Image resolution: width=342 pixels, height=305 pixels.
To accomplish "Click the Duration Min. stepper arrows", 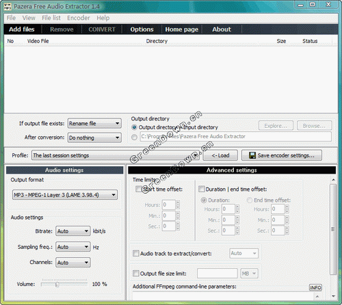I will pyautogui.click(x=237, y=220).
